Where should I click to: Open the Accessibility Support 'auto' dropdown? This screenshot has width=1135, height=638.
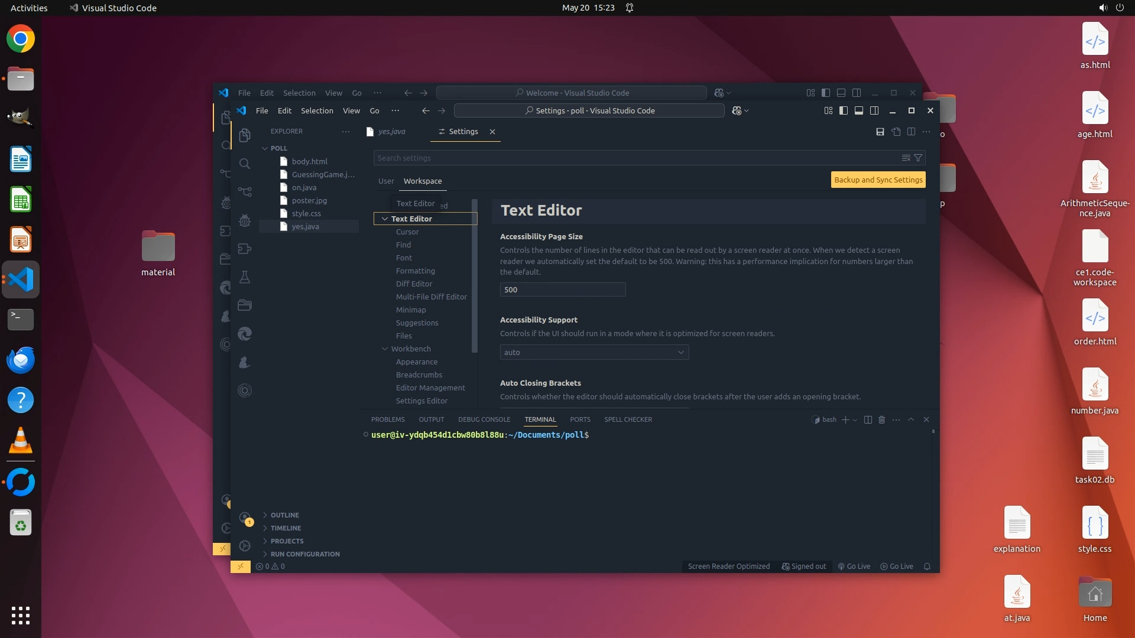click(x=594, y=352)
